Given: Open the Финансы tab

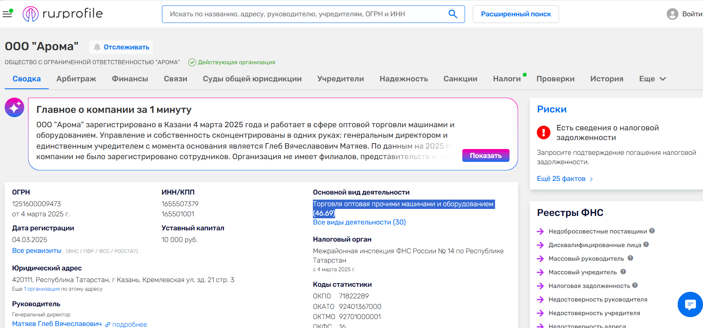Looking at the screenshot, I should tap(130, 79).
